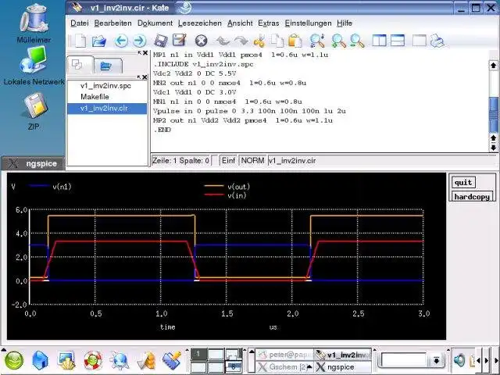Click the Save floppy disk icon
Viewport: 500px width, 375px height.
(x=161, y=41)
